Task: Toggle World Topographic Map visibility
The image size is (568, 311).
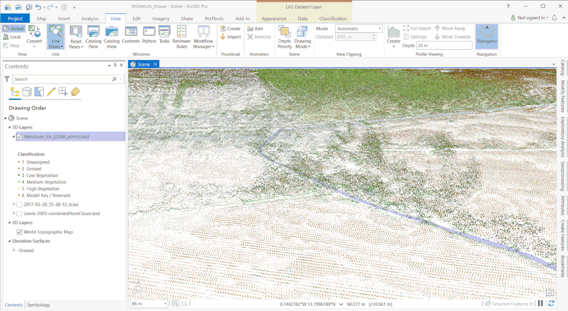Action: 19,232
